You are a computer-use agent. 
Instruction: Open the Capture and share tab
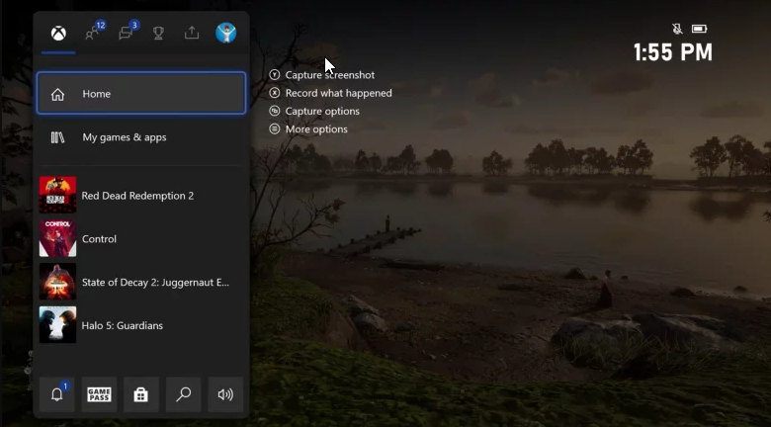tap(192, 34)
